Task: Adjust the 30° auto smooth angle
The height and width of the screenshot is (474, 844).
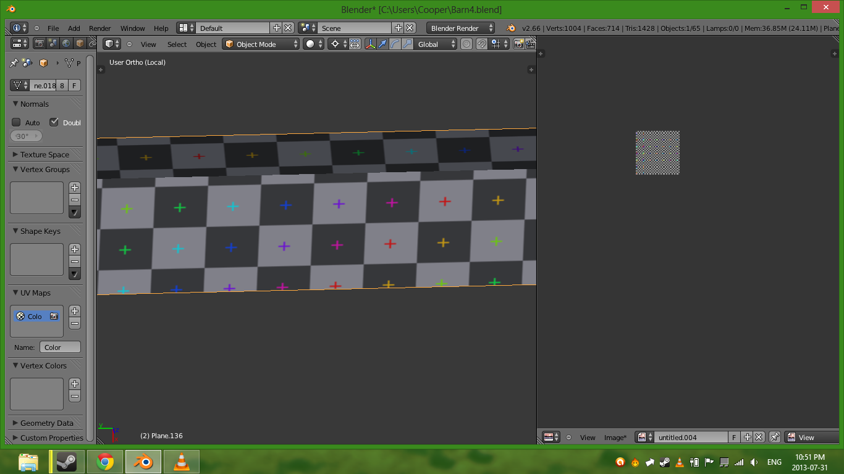Action: click(26, 136)
